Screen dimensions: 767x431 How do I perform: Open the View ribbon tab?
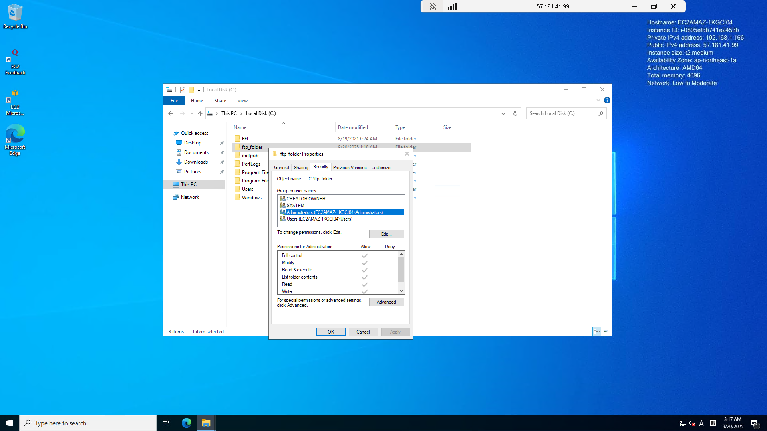(x=242, y=101)
